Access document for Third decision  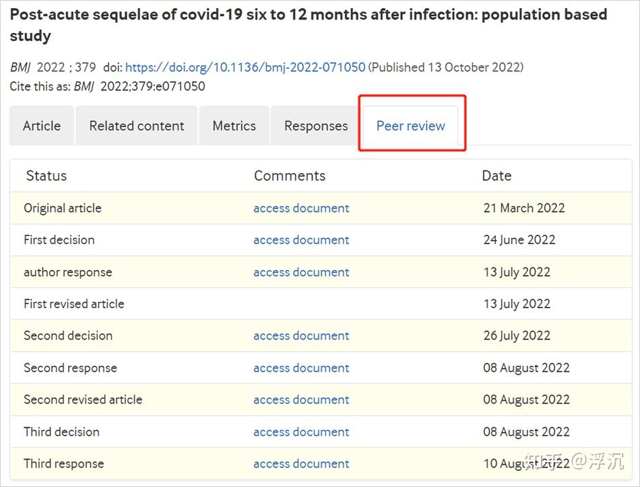(x=301, y=432)
